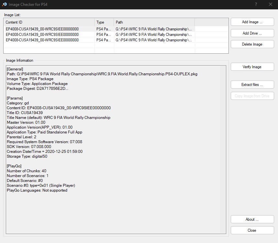This screenshot has height=243, width=278.
Task: Click the Path line ending with DUPLEX.pkg
Action: [x=102, y=74]
